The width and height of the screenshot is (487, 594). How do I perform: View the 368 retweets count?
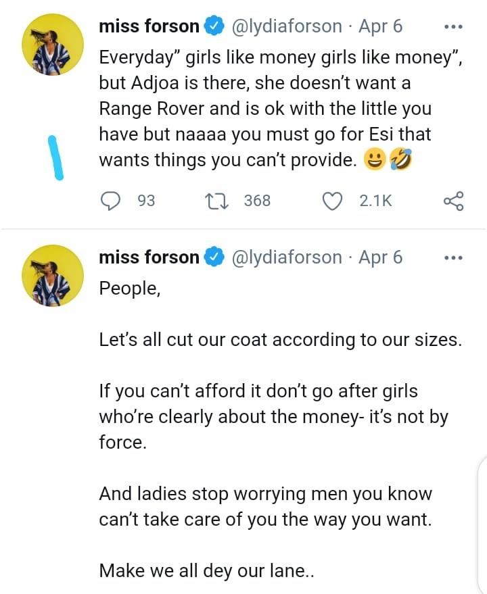point(257,201)
